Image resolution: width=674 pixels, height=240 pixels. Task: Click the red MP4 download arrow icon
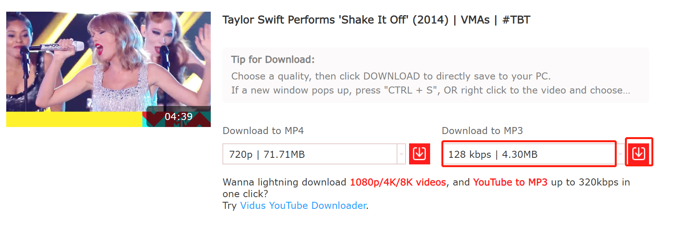419,154
